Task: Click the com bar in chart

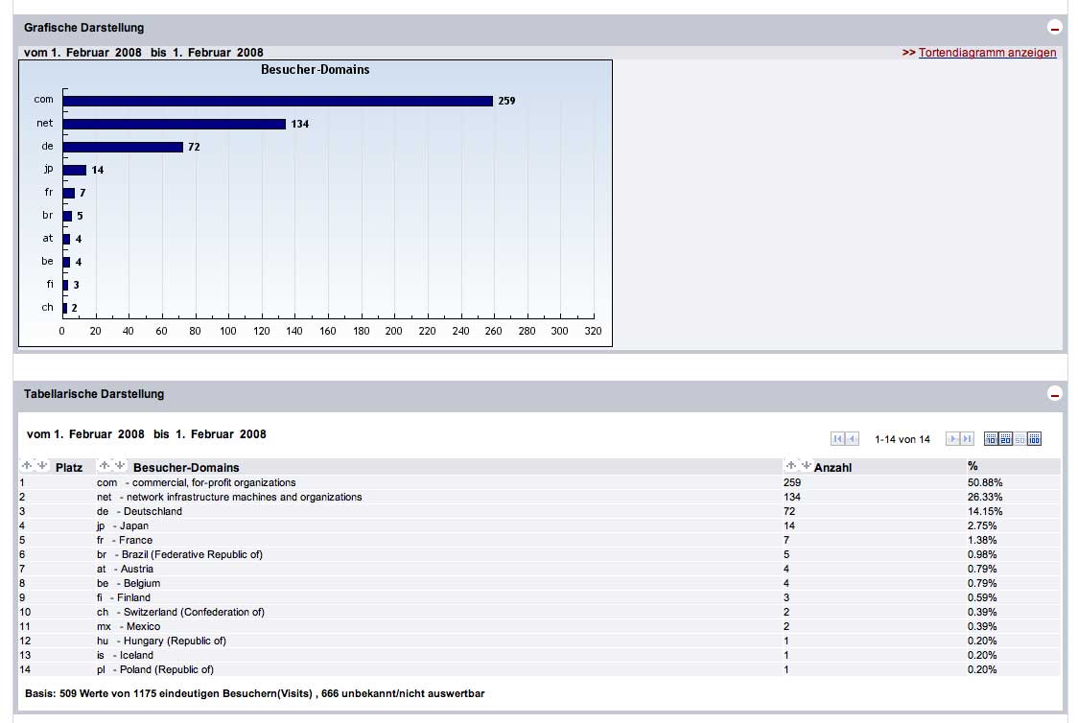Action: [x=277, y=101]
